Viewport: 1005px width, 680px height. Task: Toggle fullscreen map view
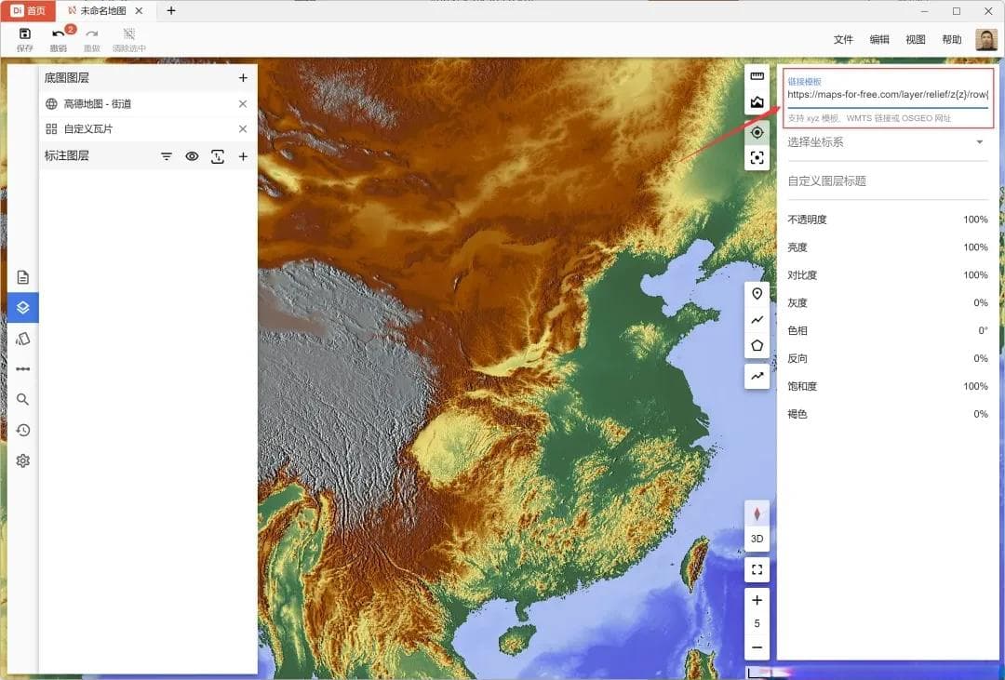tap(757, 569)
